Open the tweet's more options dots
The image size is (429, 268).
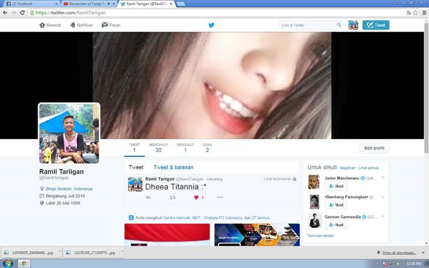click(220, 197)
